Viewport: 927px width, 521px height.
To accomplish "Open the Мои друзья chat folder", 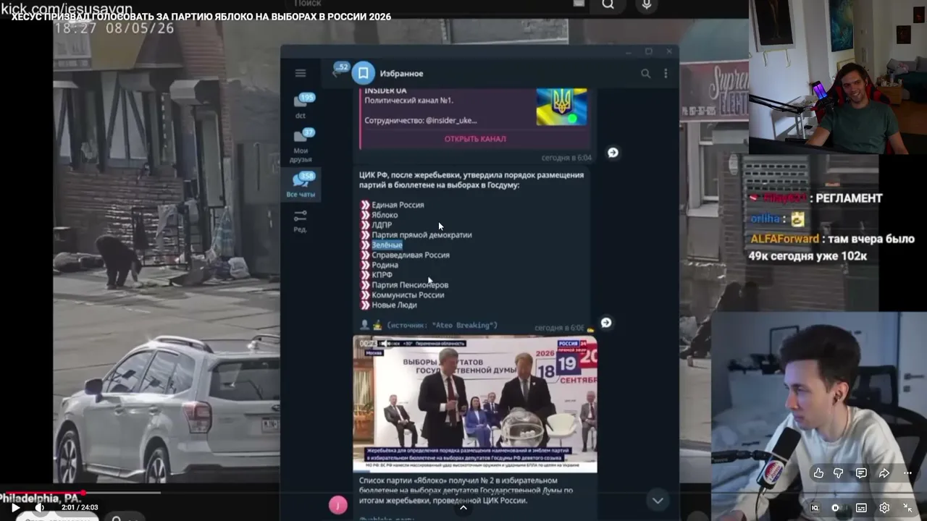I will pyautogui.click(x=301, y=145).
